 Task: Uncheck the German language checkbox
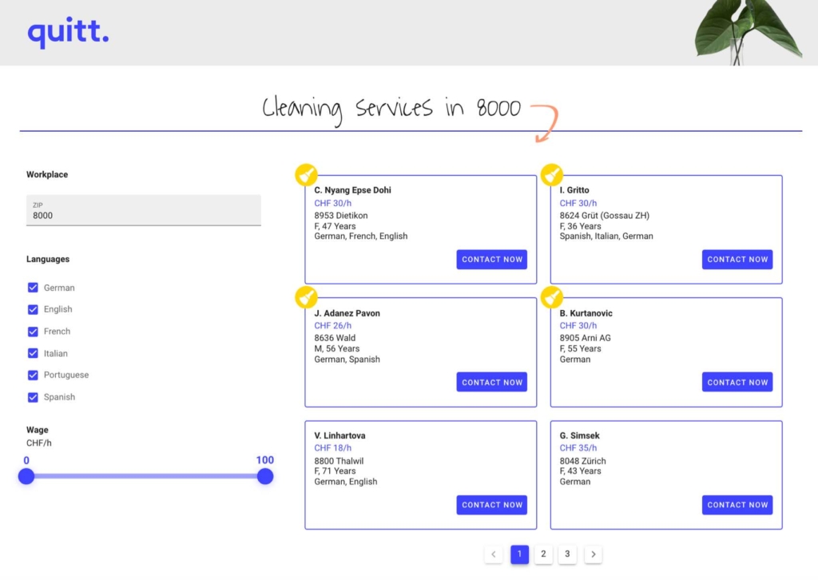click(33, 288)
